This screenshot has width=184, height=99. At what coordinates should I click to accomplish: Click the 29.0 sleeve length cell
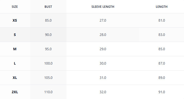(103, 49)
